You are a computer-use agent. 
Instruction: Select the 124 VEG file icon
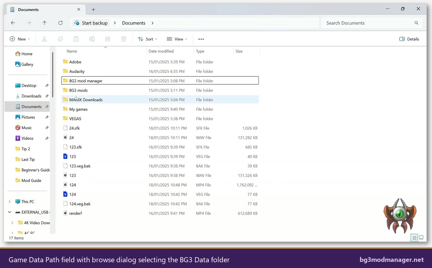tap(65, 194)
